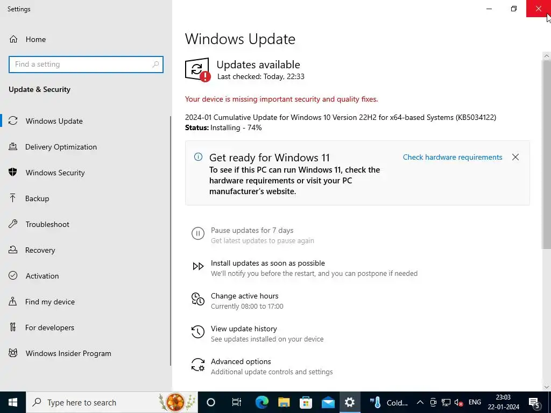This screenshot has height=413, width=551.
Task: Go to Backup settings
Action: tap(37, 198)
